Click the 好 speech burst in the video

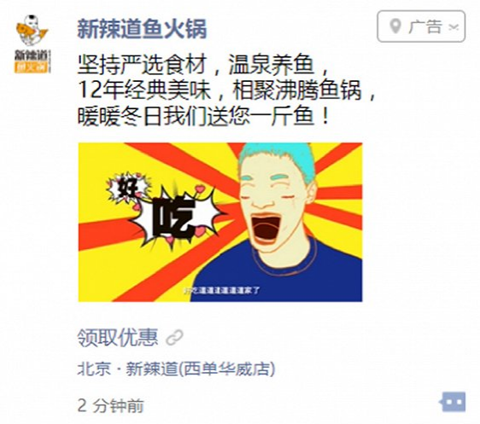point(128,187)
